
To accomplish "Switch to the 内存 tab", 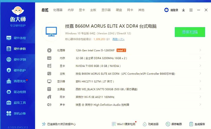I will pos(71,10).
